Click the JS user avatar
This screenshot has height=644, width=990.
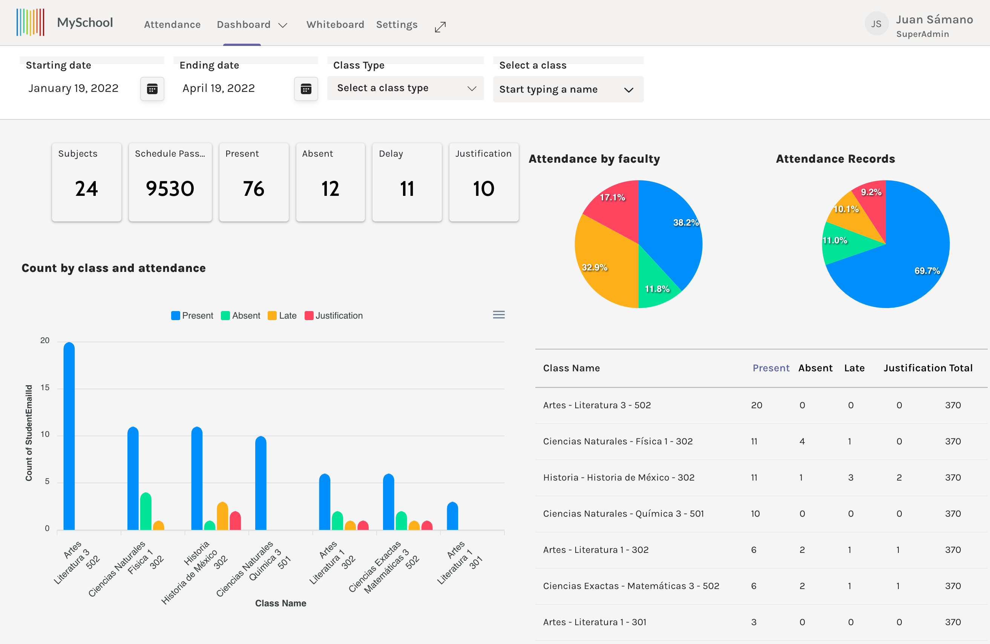(x=876, y=24)
